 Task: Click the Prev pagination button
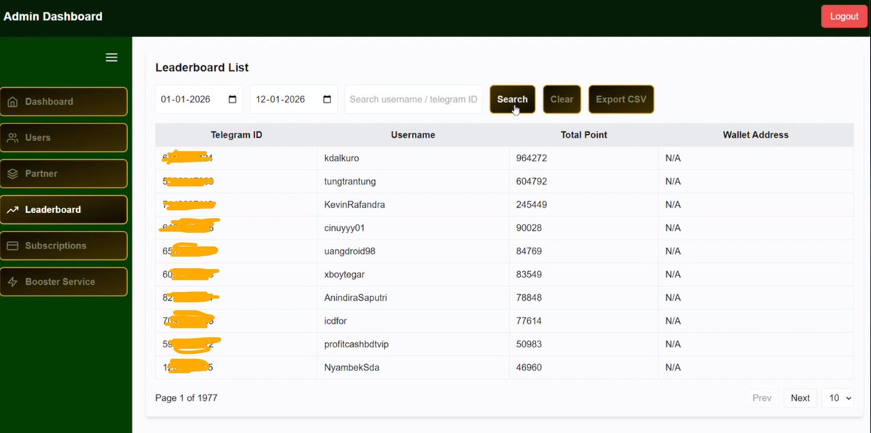coord(761,398)
